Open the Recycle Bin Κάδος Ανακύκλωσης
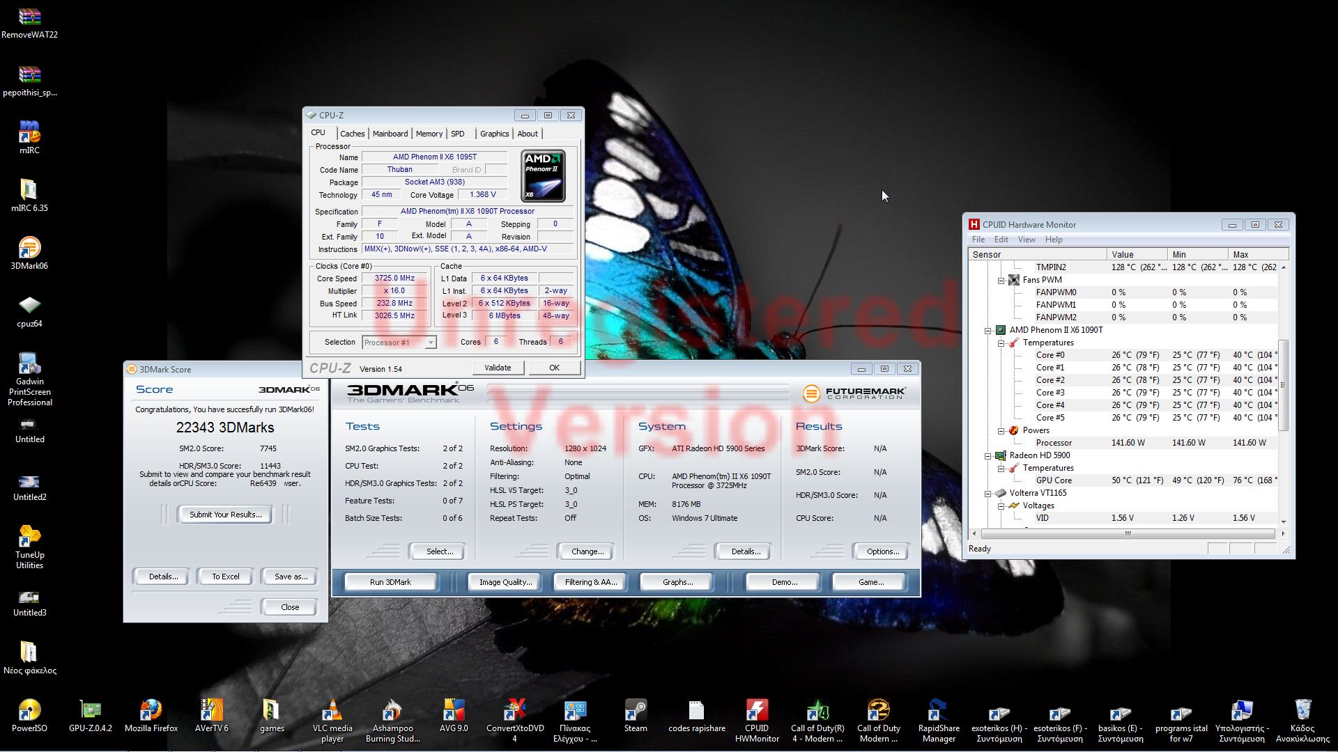 click(x=1302, y=721)
